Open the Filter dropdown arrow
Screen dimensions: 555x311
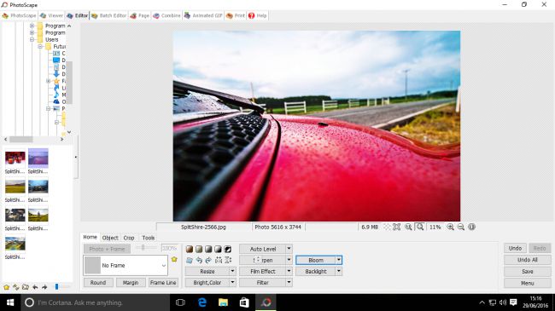click(x=289, y=282)
